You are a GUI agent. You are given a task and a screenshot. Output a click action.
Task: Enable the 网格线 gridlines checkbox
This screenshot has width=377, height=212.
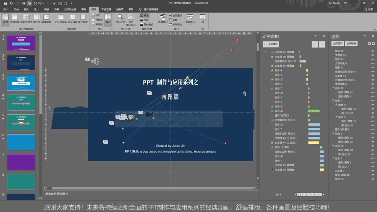point(93,20)
